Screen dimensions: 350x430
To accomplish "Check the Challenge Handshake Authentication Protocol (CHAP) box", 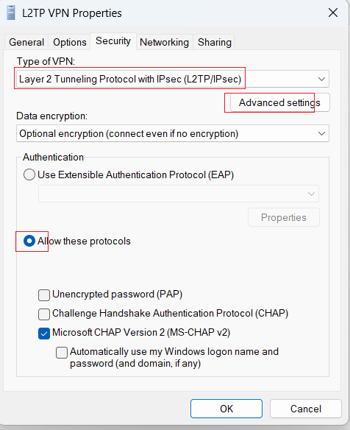I will (x=44, y=314).
